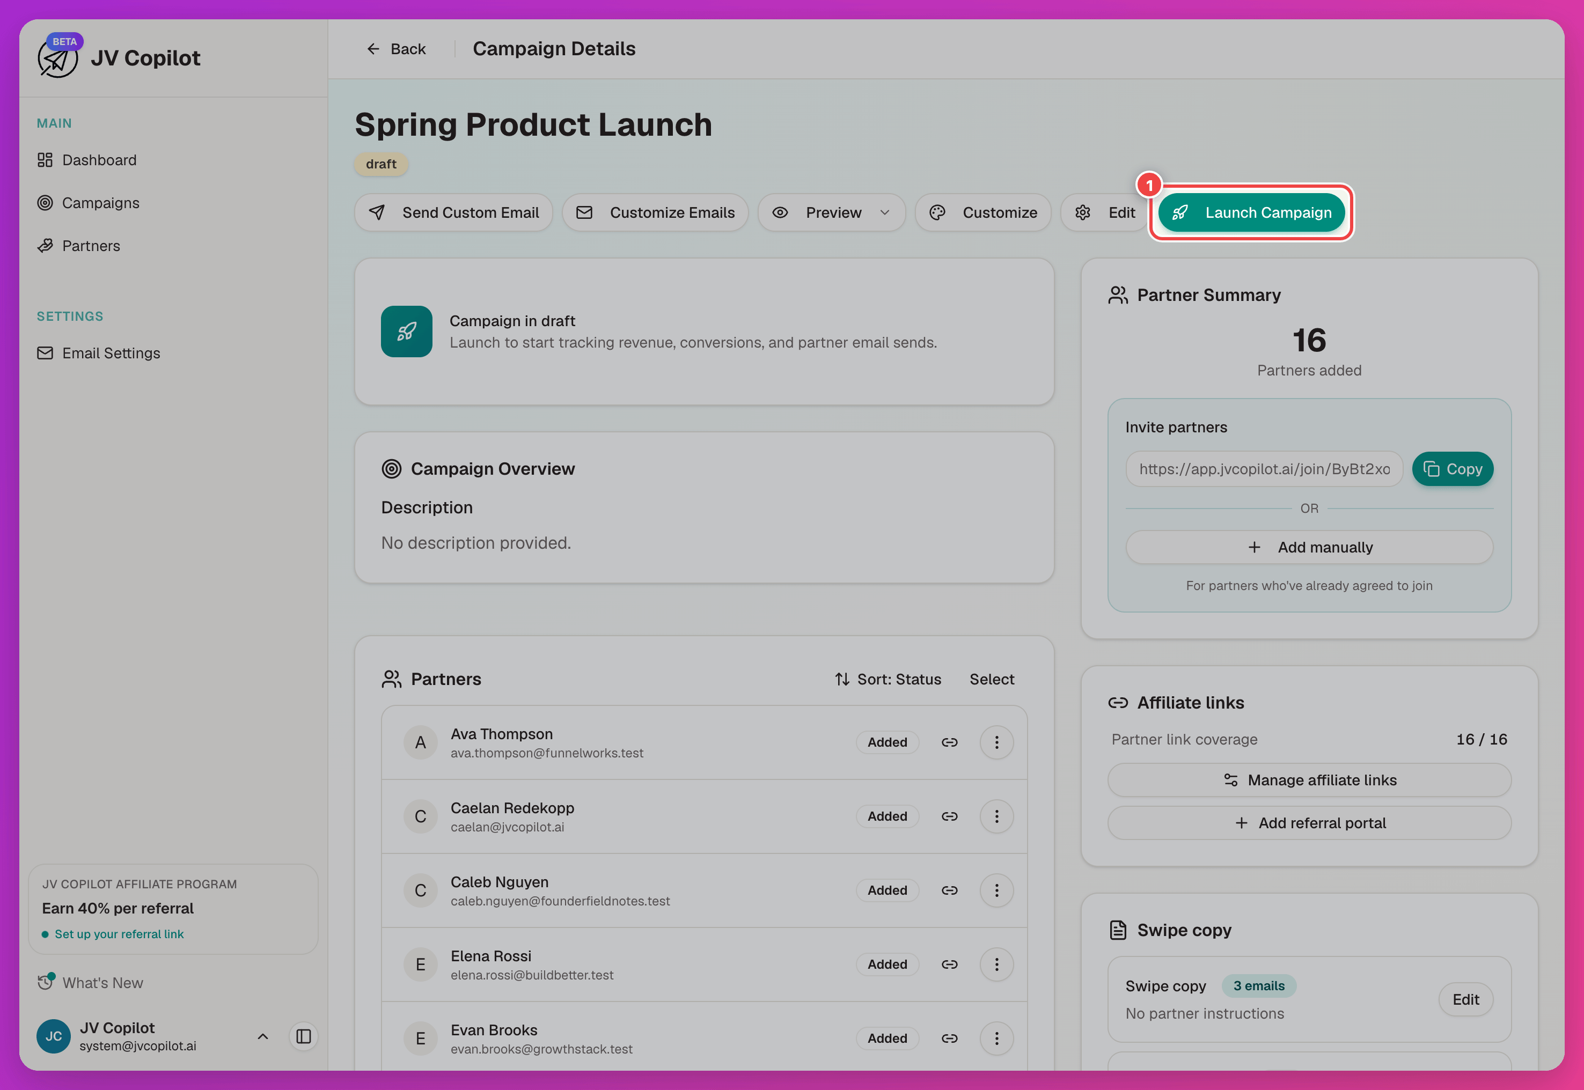Screen dimensions: 1584x1090
Task: Click the JV Copilot rocket logo
Action: click(57, 58)
